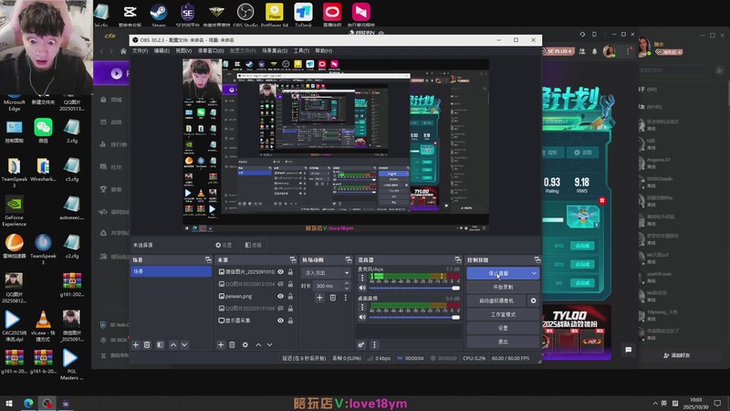
Task: Open Windows Start button on taskbar
Action: [9, 404]
